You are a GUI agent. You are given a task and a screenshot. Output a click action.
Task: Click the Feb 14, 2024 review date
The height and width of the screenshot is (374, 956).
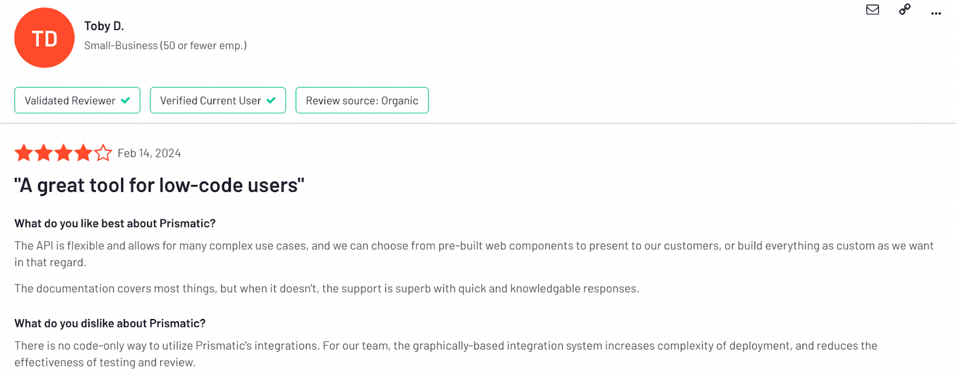(x=149, y=154)
